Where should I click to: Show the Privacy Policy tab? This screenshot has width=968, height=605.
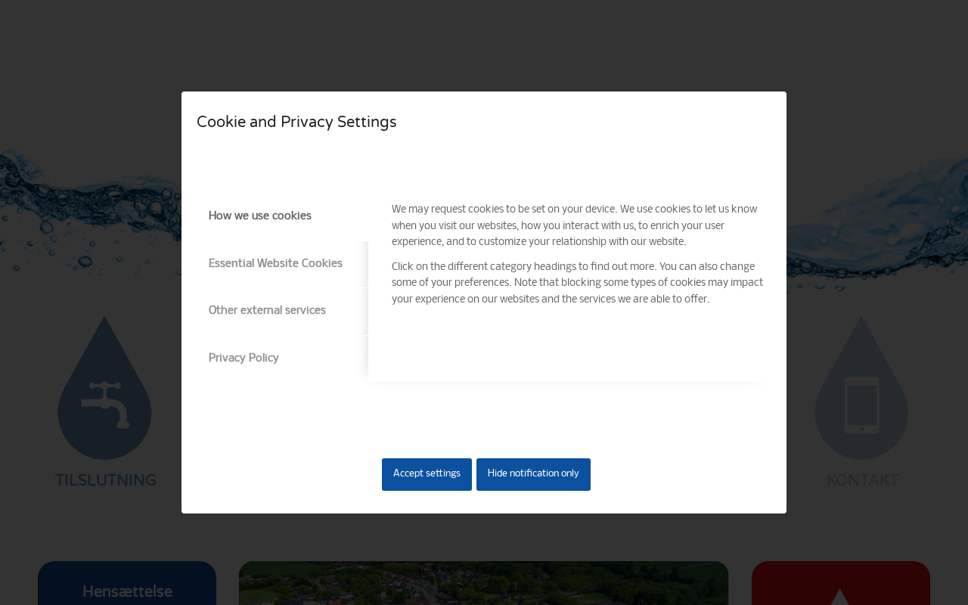pos(244,358)
